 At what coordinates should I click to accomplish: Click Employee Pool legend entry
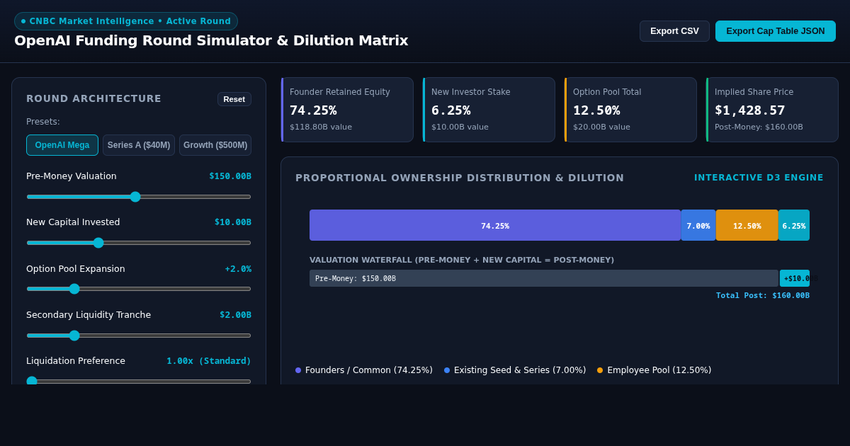(654, 370)
